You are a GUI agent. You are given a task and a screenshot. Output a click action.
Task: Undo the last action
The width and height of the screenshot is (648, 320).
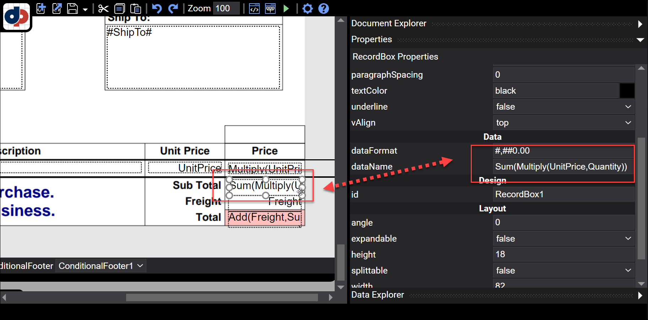[x=157, y=8]
